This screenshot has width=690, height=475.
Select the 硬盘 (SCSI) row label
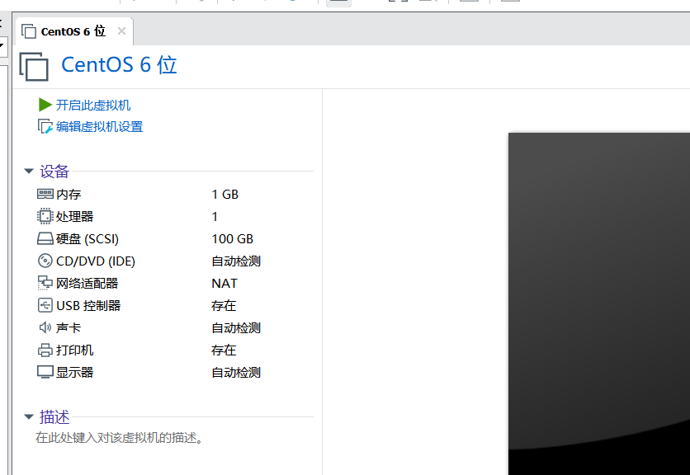click(87, 239)
